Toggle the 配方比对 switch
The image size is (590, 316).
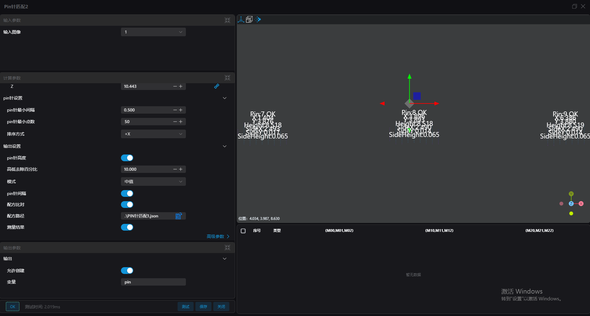(127, 205)
